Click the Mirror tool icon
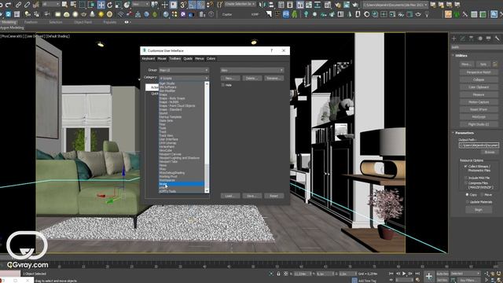Viewport: 503px width, 283px height. (263, 5)
